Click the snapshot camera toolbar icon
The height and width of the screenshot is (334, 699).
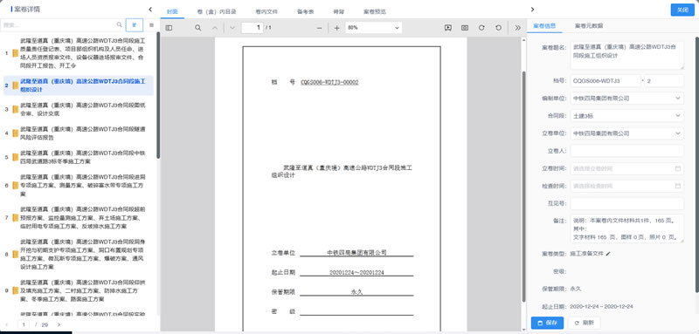click(465, 28)
